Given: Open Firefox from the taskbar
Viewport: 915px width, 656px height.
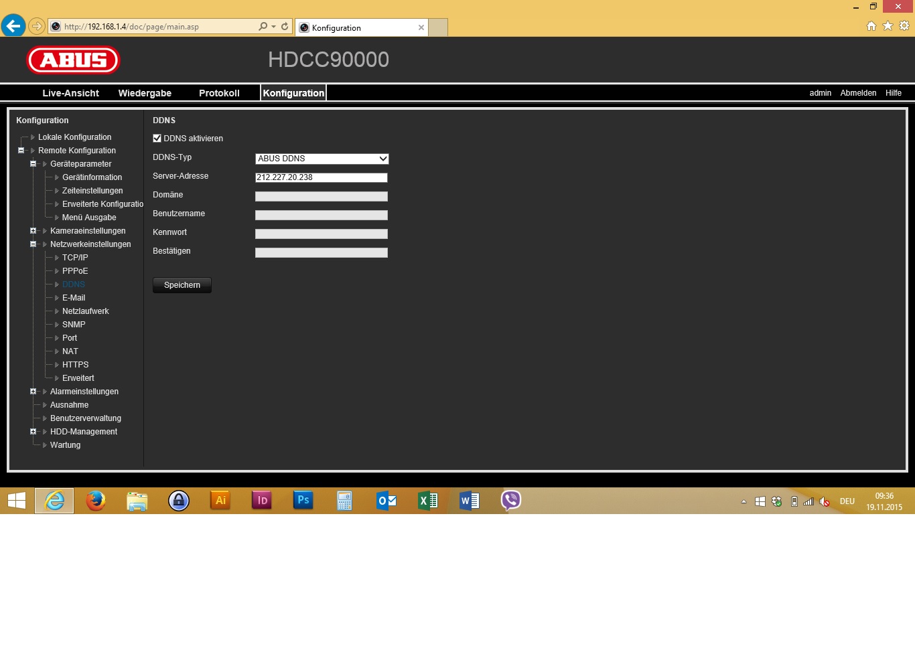Looking at the screenshot, I should pos(96,501).
